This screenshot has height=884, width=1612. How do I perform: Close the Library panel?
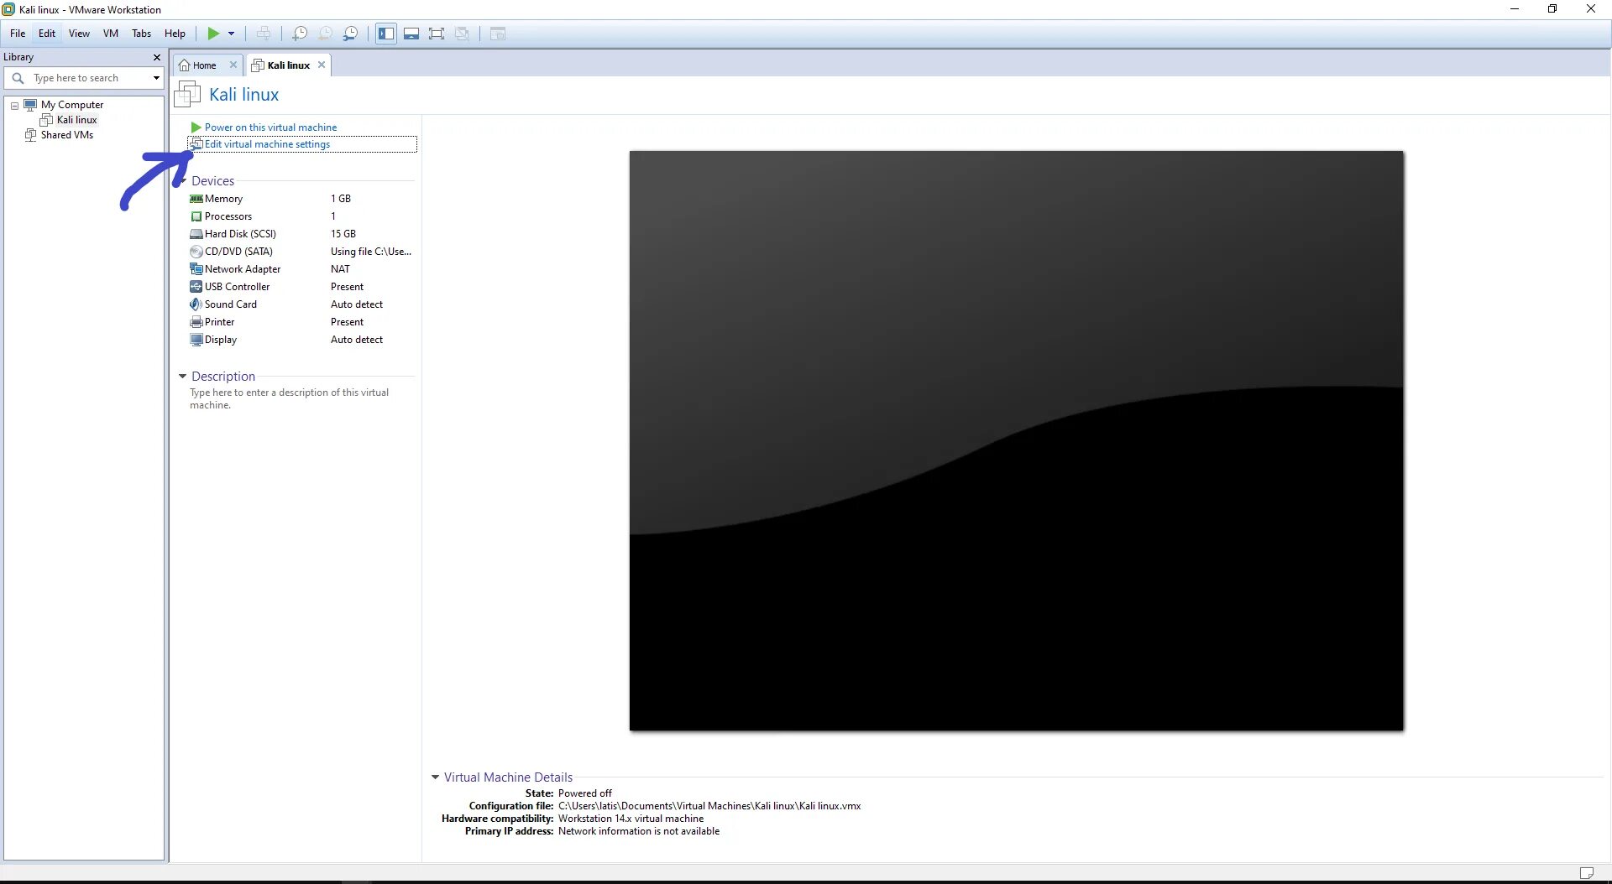pos(157,57)
